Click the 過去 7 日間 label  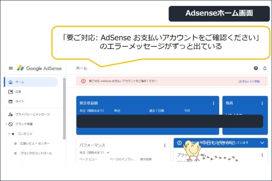click(157, 111)
